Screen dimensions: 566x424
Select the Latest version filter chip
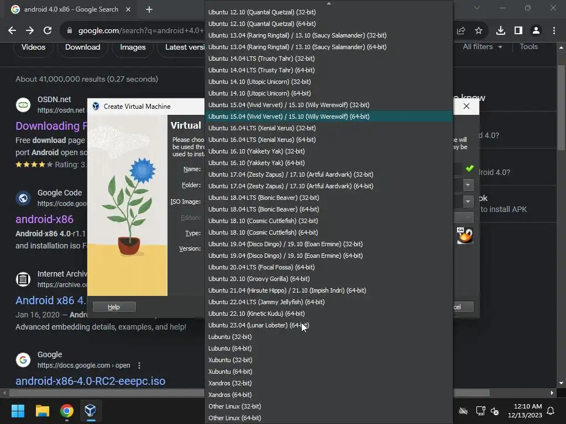point(181,47)
